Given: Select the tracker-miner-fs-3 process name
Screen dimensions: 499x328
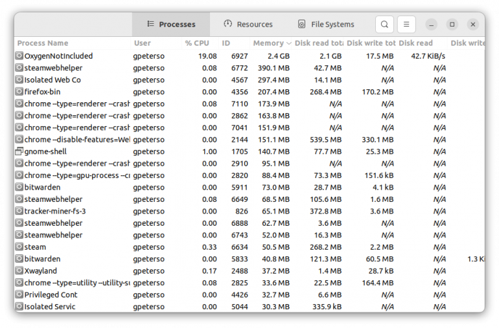Looking at the screenshot, I should point(55,211).
